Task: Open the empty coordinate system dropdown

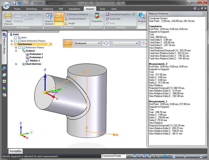Action: [125, 43]
